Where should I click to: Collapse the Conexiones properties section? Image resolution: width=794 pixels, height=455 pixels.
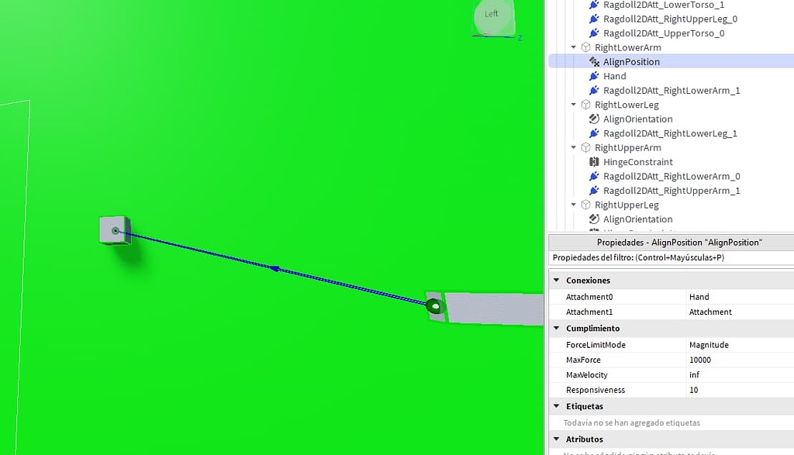point(557,280)
